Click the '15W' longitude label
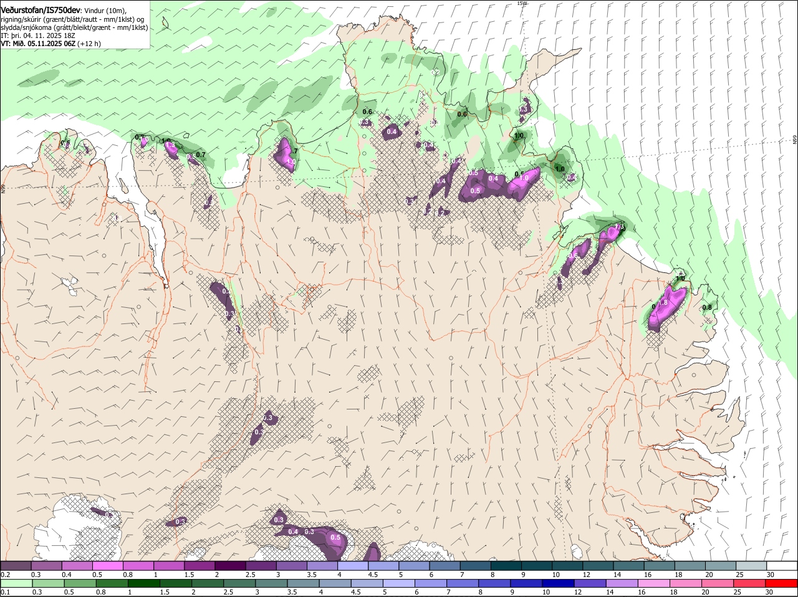Image resolution: width=798 pixels, height=597 pixels. coord(522,3)
